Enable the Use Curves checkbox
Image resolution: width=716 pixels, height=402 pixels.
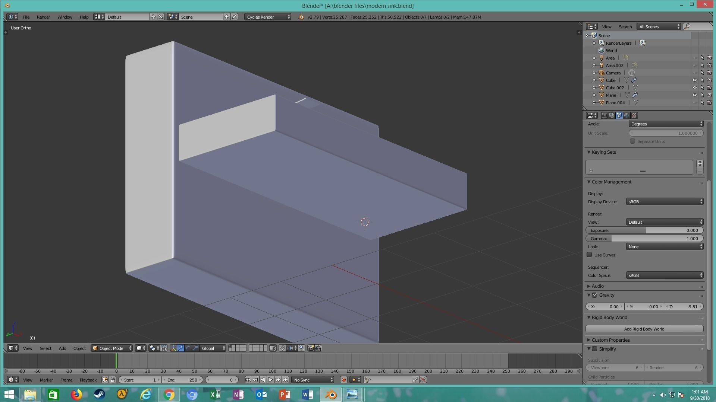(589, 255)
